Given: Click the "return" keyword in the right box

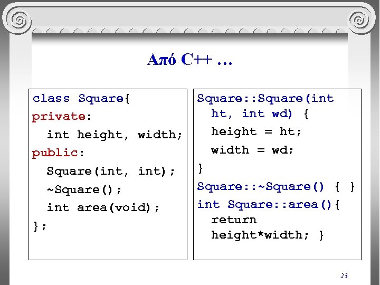Looking at the screenshot, I should (234, 220).
